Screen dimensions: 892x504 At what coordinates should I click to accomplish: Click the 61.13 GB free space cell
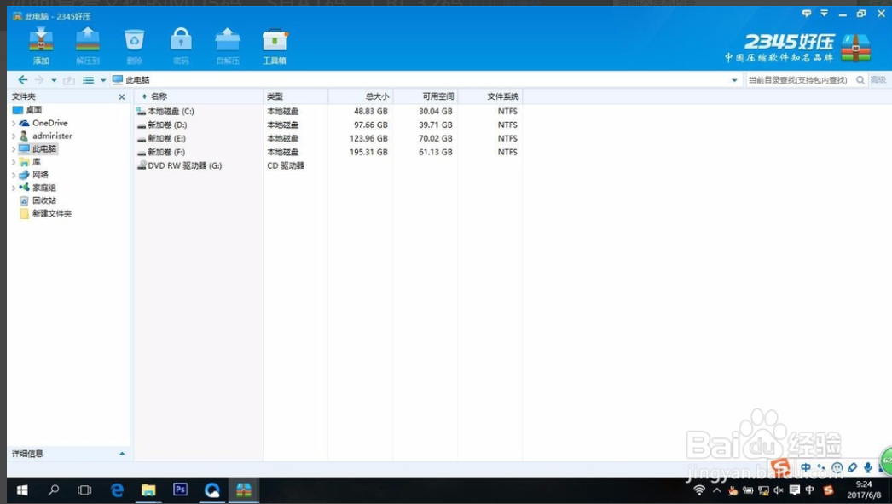(x=436, y=153)
